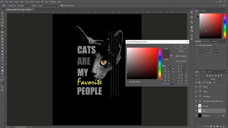Screen dimensions: 228x128
Task: Select the H hue radio button
Action: tap(163, 66)
